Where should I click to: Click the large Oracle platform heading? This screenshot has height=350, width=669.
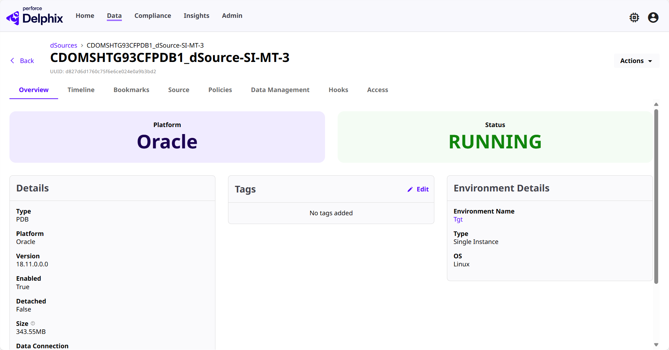(167, 142)
